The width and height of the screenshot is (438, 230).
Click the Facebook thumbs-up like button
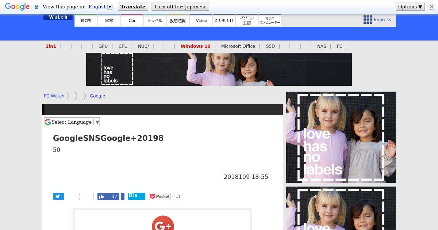pos(108,196)
